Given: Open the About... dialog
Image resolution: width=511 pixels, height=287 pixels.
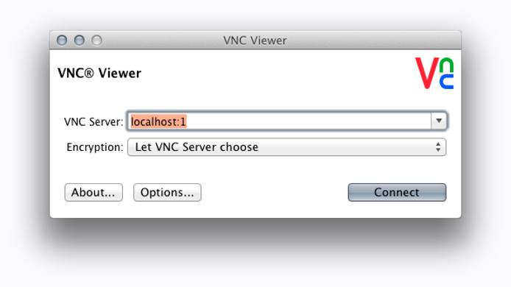Looking at the screenshot, I should 94,192.
